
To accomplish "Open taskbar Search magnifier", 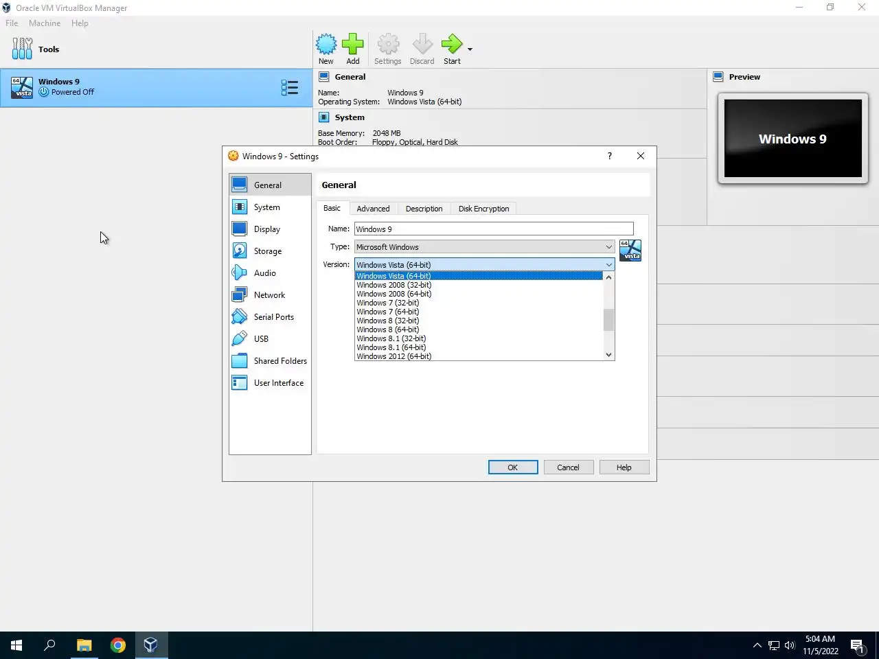I will pyautogui.click(x=49, y=645).
